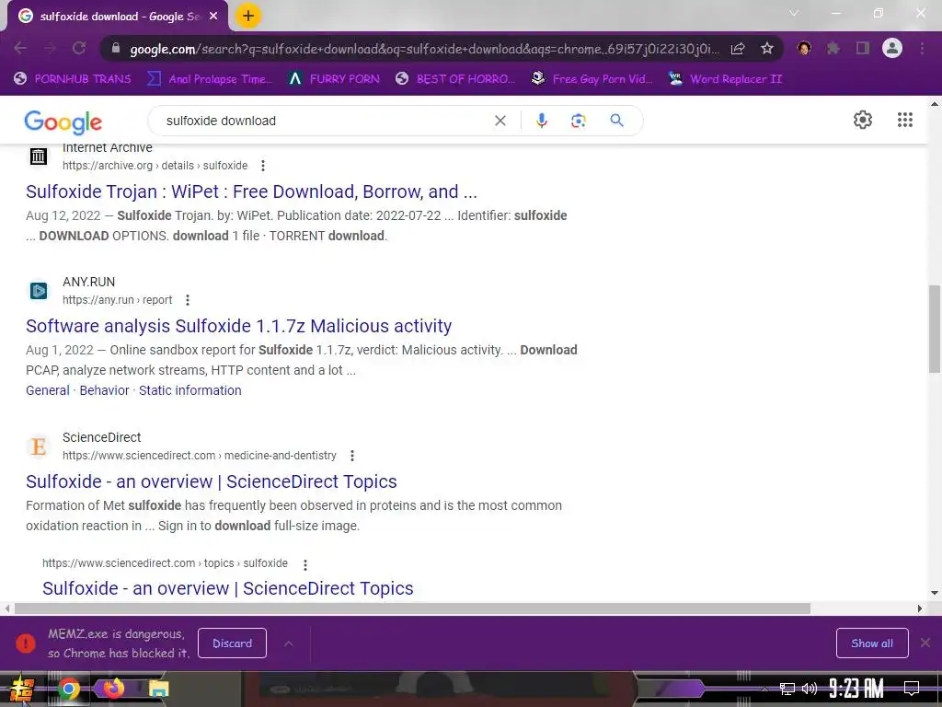Open the Word Replacer II bookmark
The height and width of the screenshot is (707, 942).
coord(726,79)
